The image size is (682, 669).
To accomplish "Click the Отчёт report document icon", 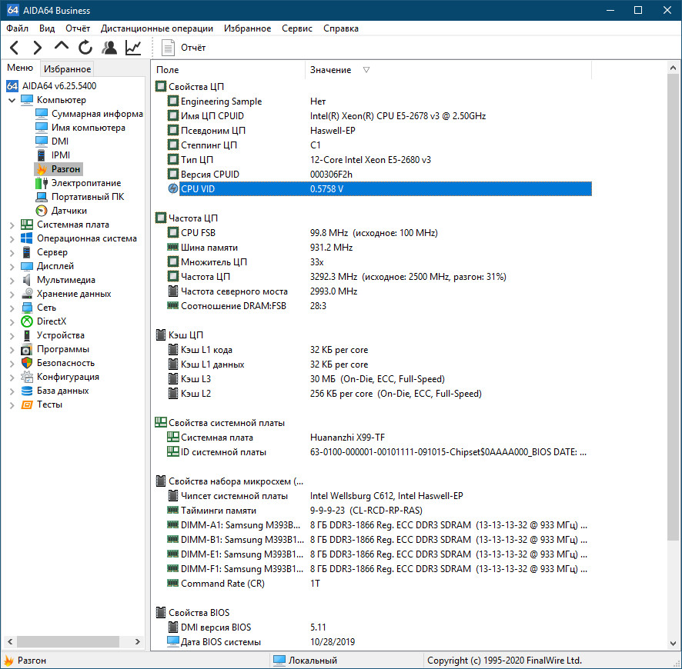I will (168, 48).
